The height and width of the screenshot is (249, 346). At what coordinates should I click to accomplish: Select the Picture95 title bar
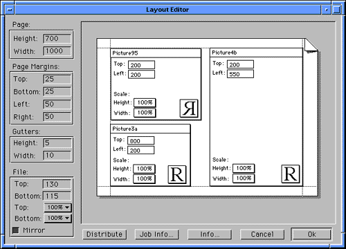coord(156,53)
